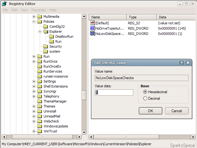Screen dimensions: 197x148
Task: Click the NoDriveTypeAut... DWORD value icon
Action: 93,28
